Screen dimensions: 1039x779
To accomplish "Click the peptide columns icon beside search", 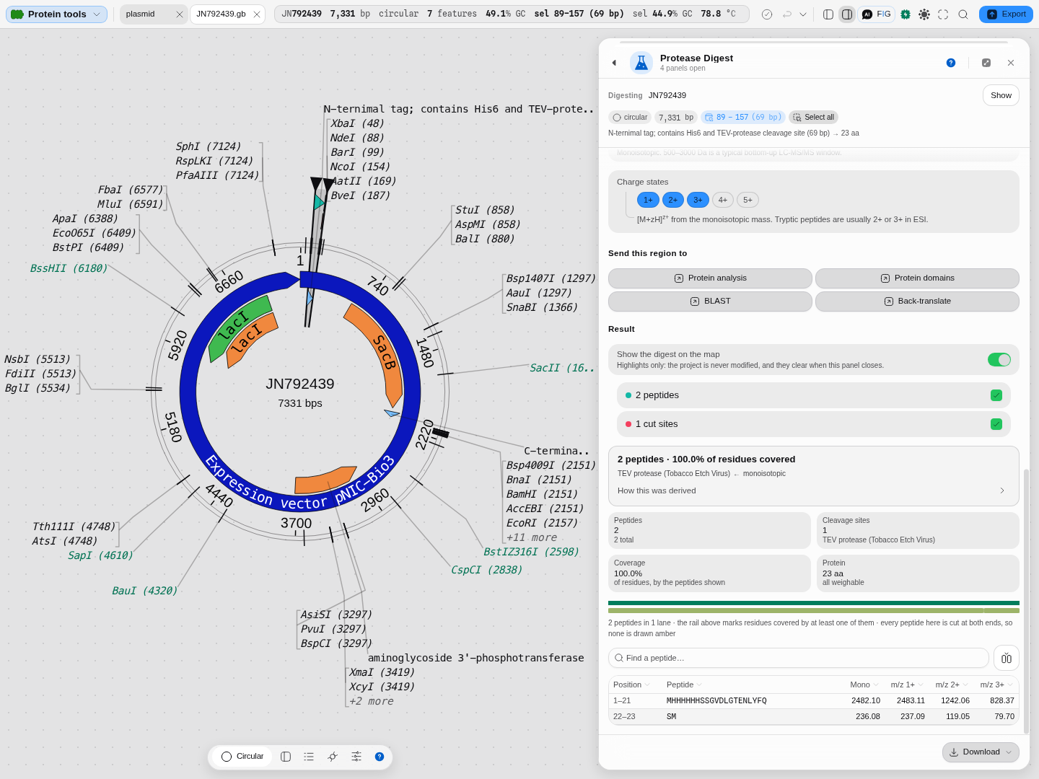I will pyautogui.click(x=1007, y=658).
